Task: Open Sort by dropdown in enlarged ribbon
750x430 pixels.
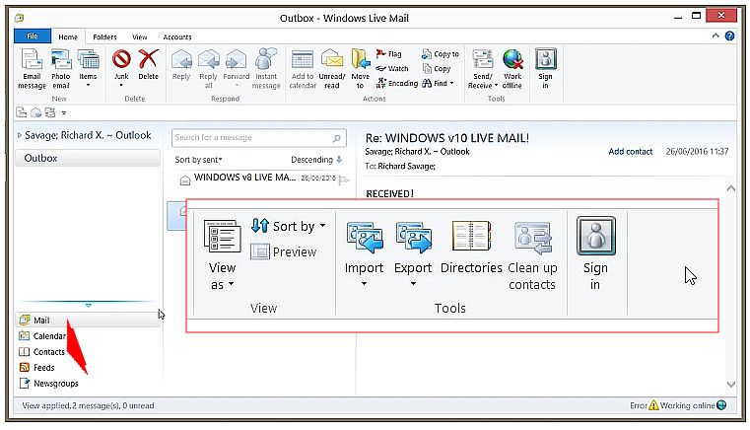Action: (289, 226)
